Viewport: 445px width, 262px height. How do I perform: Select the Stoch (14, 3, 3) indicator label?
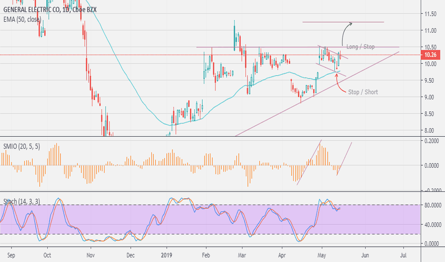point(21,202)
